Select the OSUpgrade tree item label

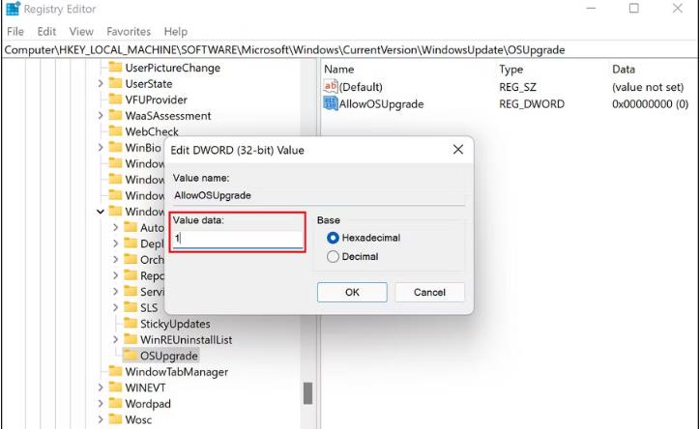(169, 356)
